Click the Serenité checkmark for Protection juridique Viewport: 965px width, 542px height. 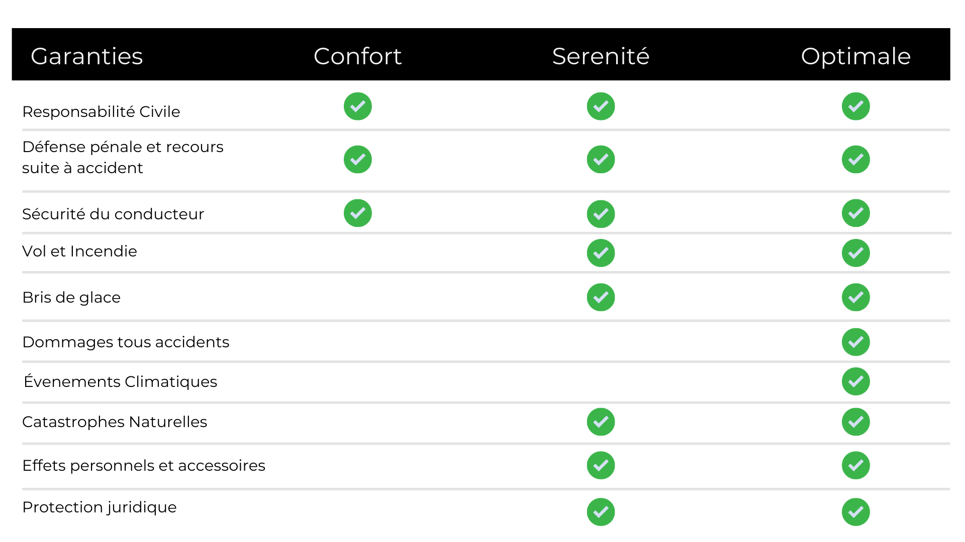tap(601, 512)
